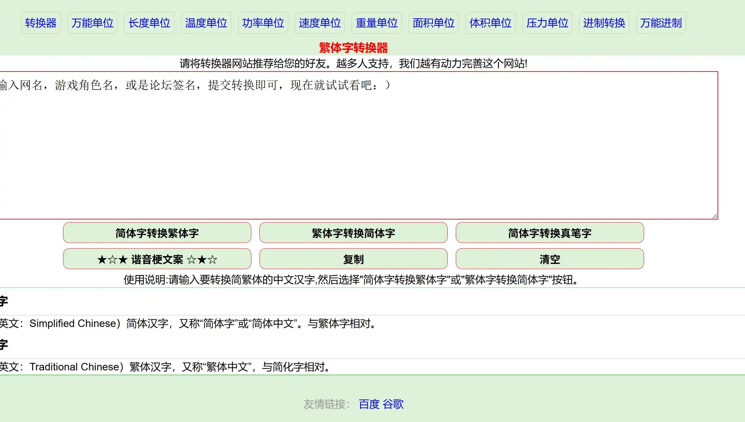Click 繁体字转换简体字 button
The height and width of the screenshot is (422, 745).
tap(354, 233)
